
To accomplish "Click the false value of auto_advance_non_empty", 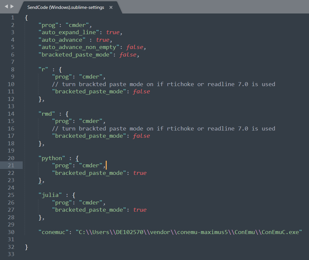I will pos(135,47).
